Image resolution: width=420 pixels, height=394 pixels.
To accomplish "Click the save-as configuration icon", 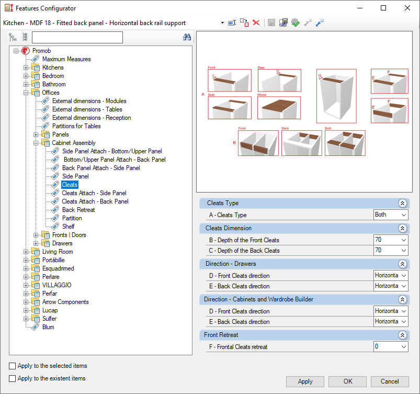I will pos(283,23).
